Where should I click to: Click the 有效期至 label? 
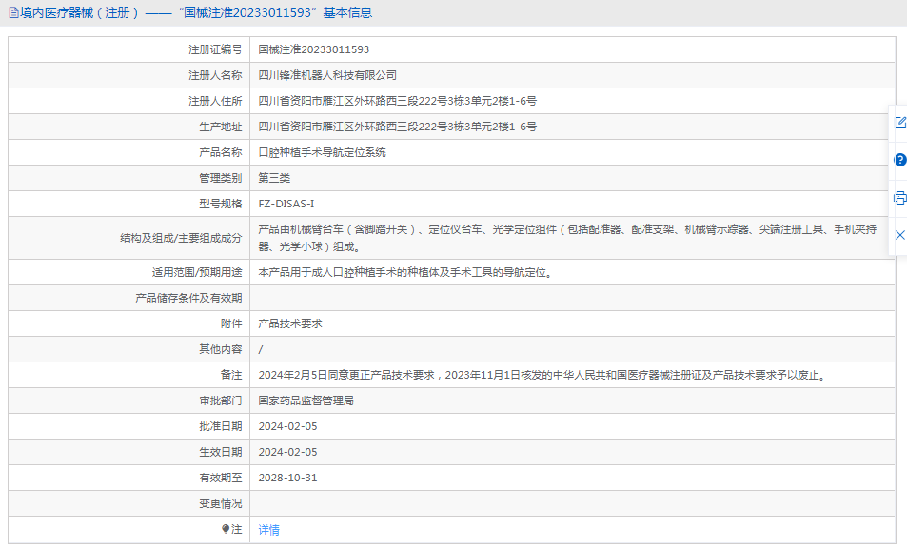221,478
